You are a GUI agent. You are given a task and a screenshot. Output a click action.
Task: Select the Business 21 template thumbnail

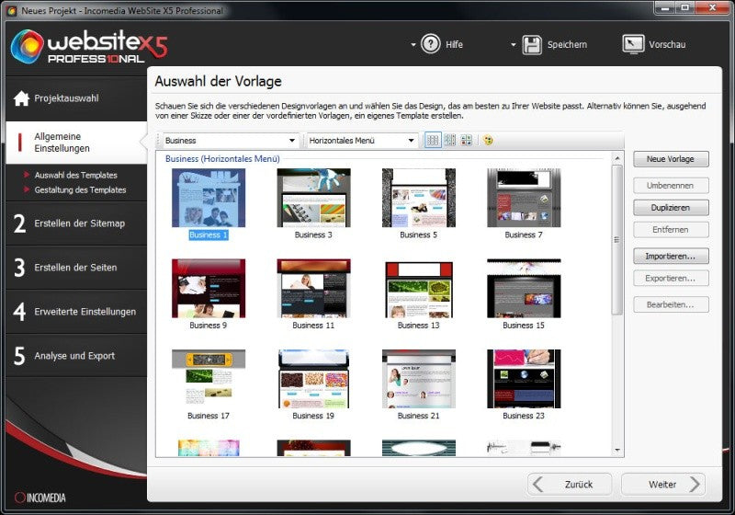click(x=419, y=379)
